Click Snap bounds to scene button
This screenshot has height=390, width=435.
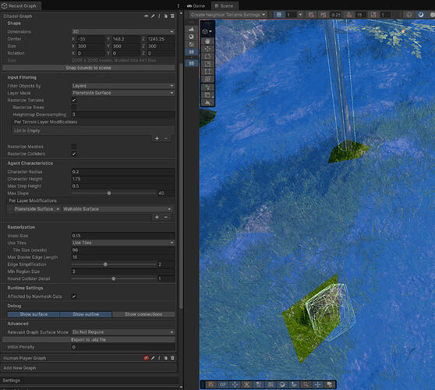(x=89, y=68)
